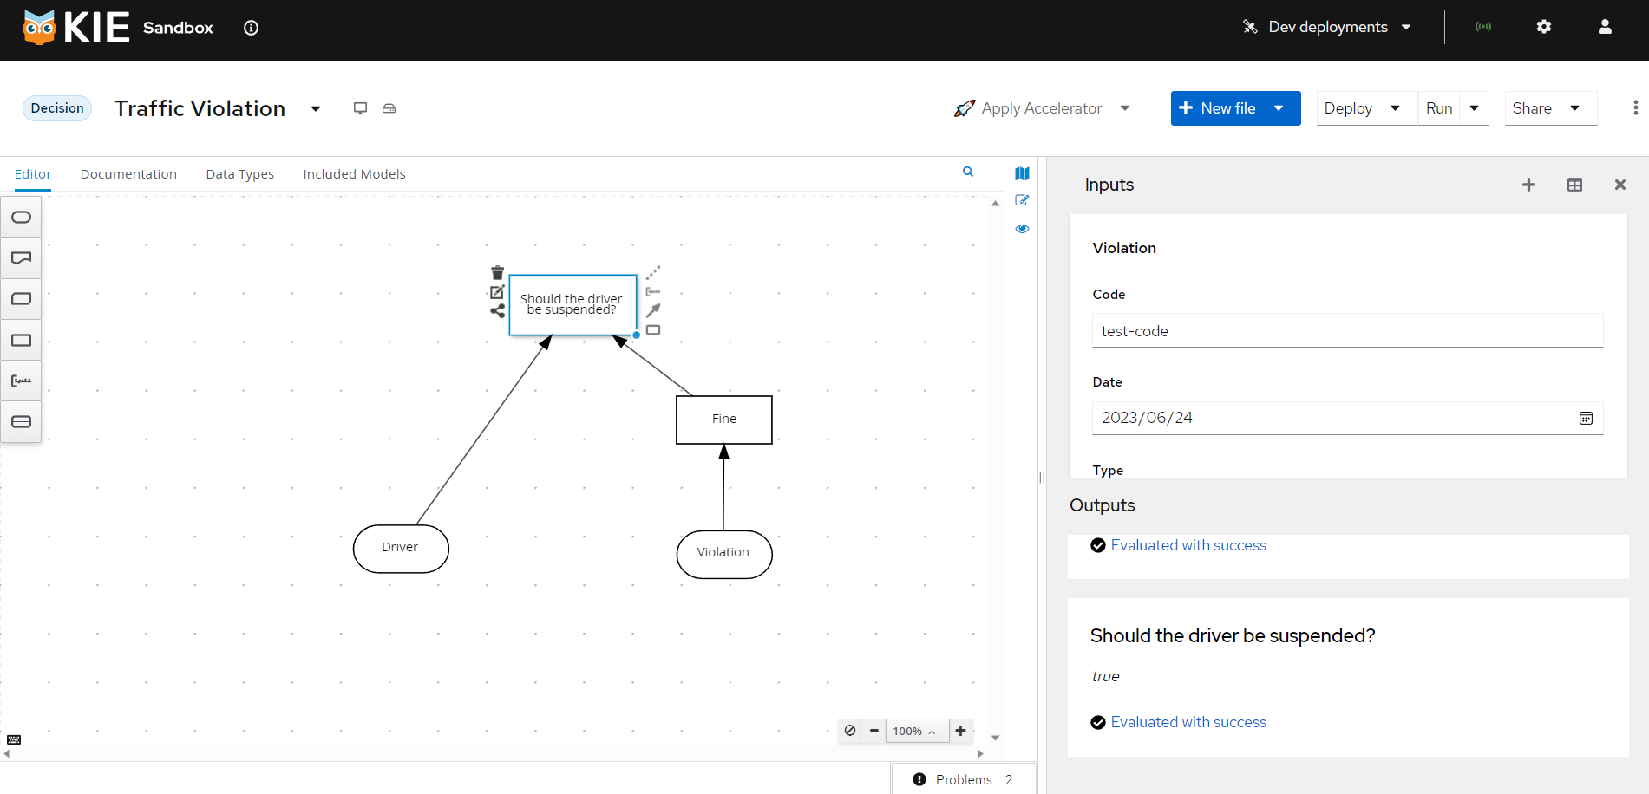Create association from selected node
The height and width of the screenshot is (794, 1649).
(653, 273)
